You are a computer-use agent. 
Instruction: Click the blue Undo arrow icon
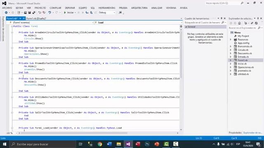click(x=49, y=13)
